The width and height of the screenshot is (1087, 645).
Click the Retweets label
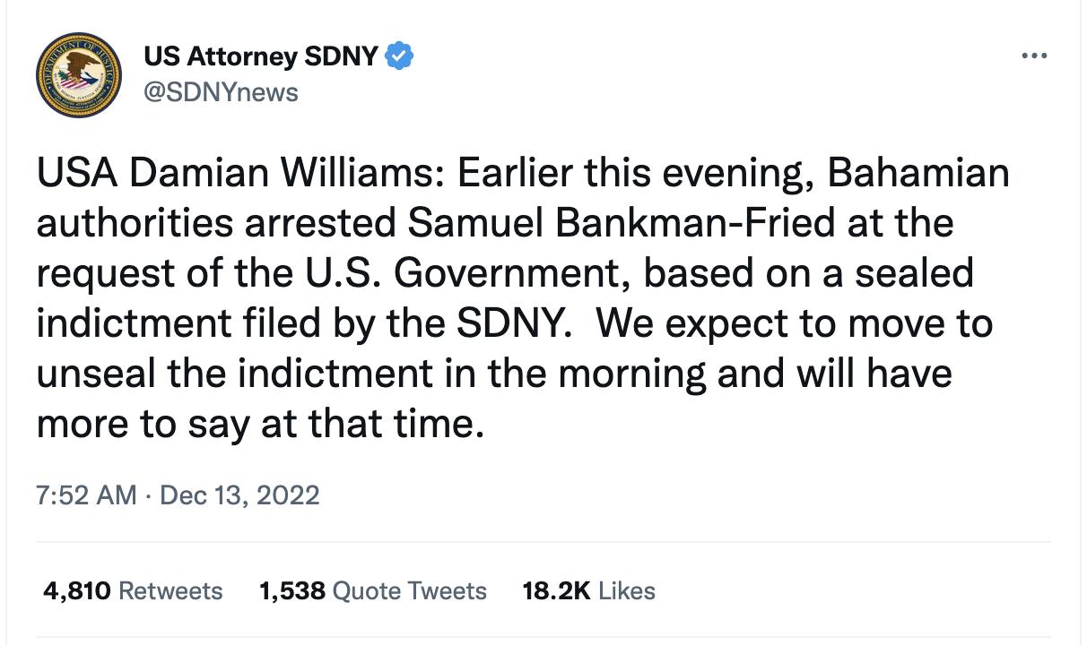point(170,591)
